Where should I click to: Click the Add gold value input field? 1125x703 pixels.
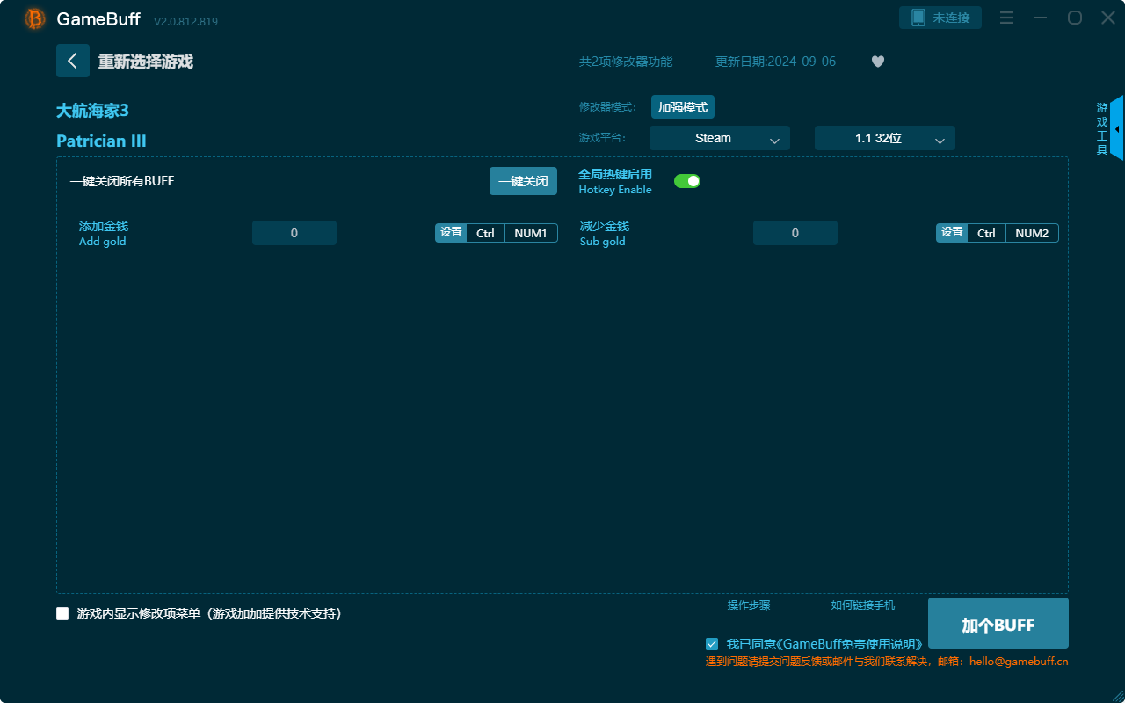click(294, 233)
